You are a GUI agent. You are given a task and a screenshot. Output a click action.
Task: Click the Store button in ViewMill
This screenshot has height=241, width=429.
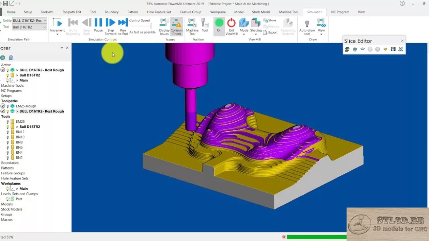(270, 20)
